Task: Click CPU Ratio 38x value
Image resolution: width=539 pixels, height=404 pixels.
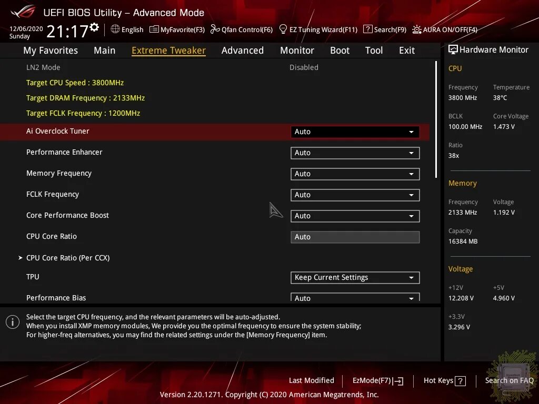Action: 453,156
